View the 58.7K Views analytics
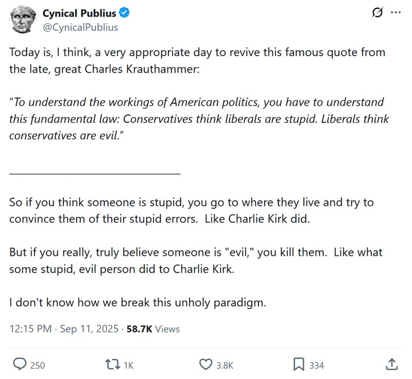 pos(150,328)
